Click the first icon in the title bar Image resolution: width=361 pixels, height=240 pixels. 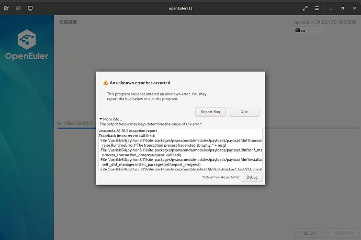7,8
